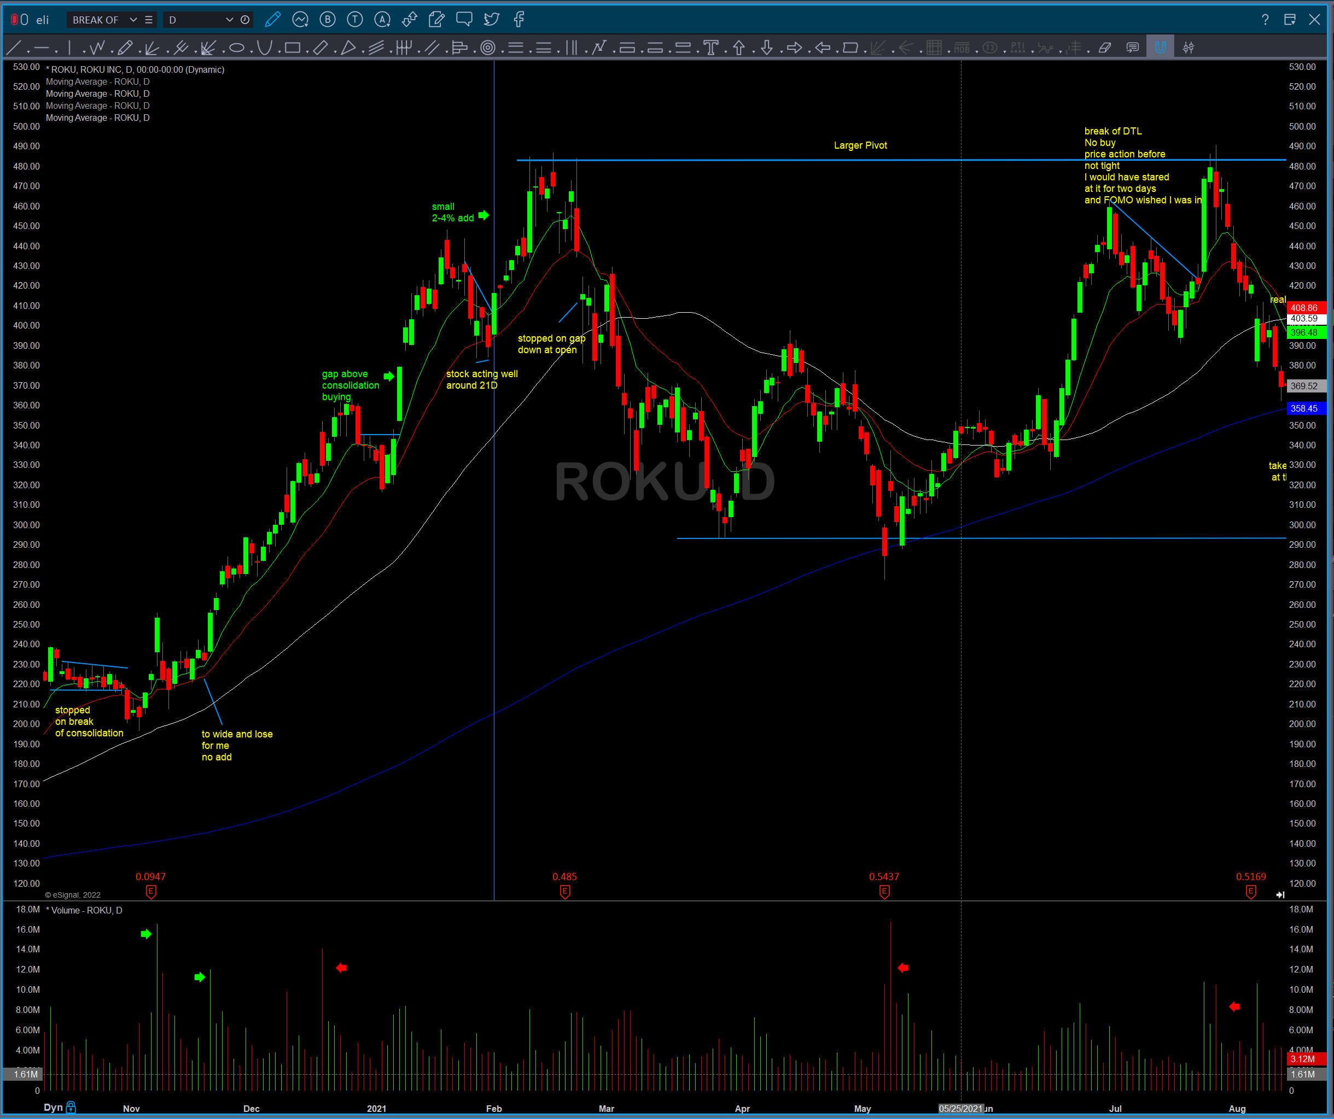The image size is (1334, 1119).
Task: Toggle the drawing mode pencil
Action: 273,20
